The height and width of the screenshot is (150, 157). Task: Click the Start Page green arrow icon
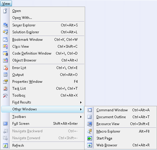[90, 138]
